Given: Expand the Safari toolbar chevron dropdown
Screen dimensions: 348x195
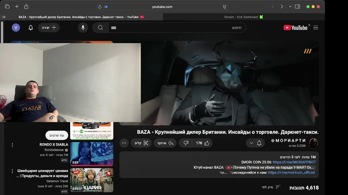Looking at the screenshot, I should [x=290, y=6].
